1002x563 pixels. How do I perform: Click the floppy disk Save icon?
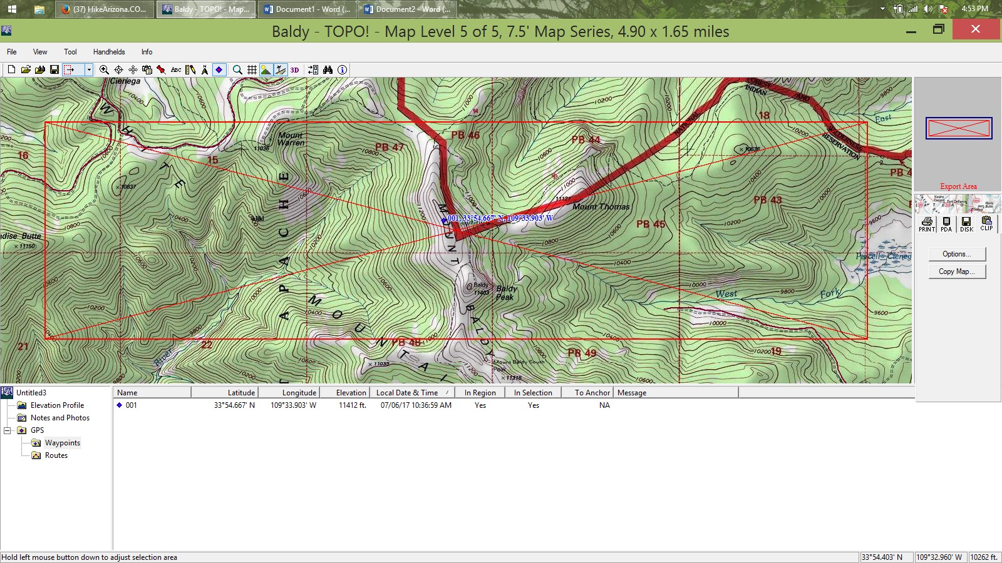[x=54, y=70]
